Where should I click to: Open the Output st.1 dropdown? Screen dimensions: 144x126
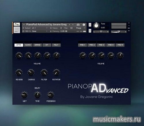[x=35, y=28]
